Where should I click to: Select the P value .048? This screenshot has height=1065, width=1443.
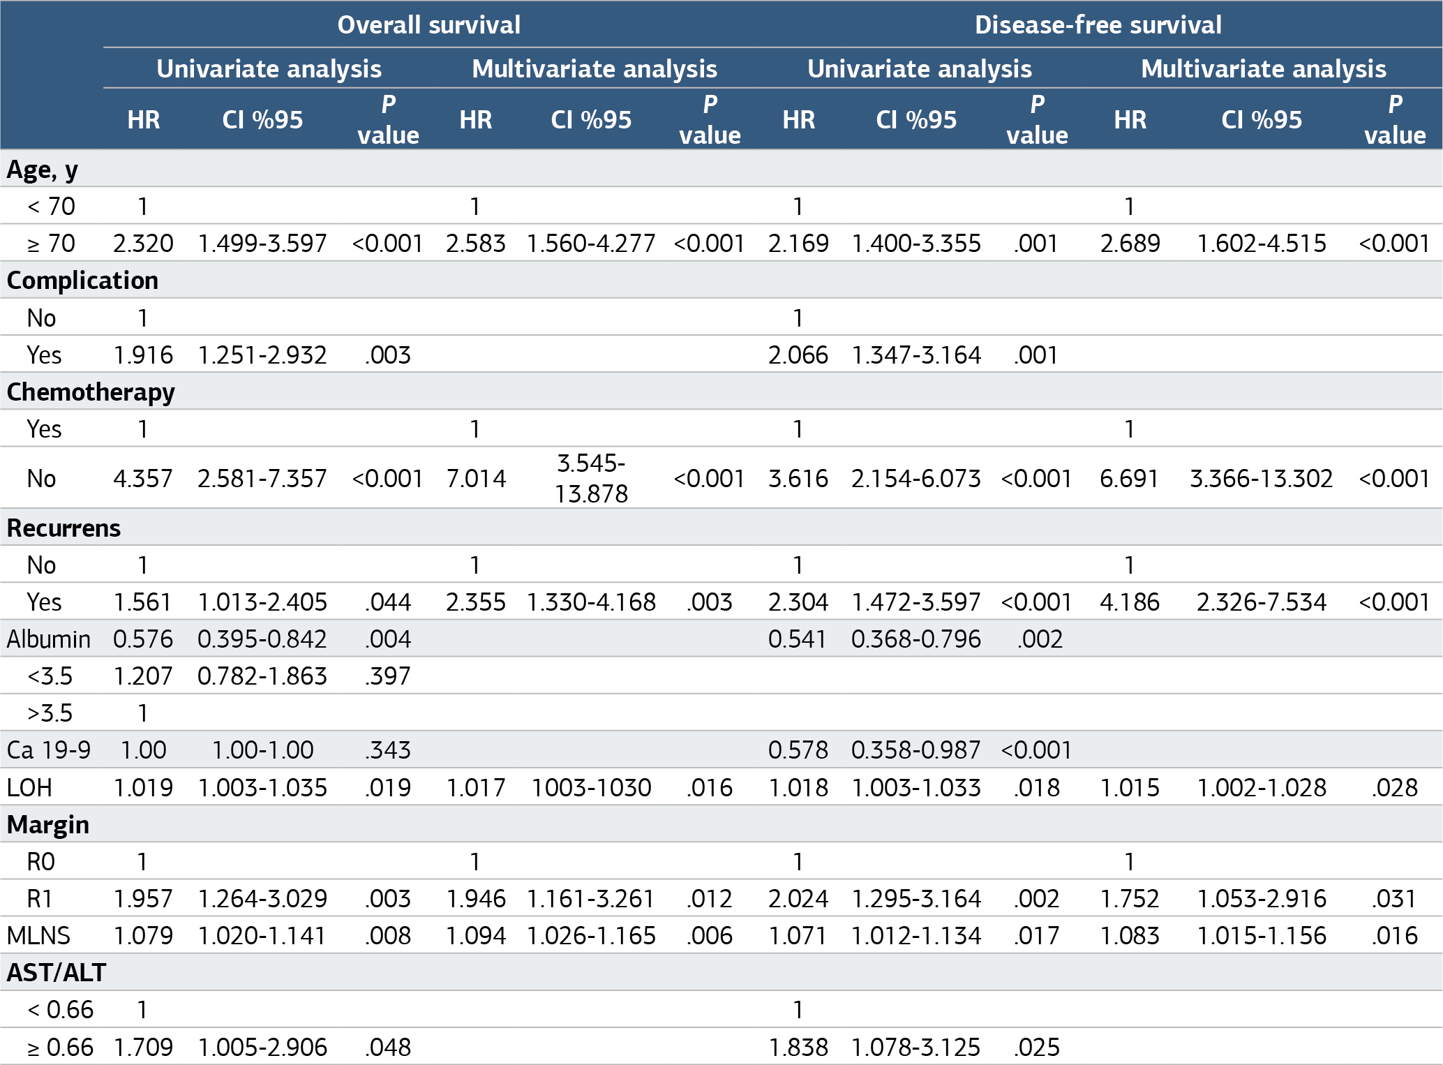pos(388,1048)
